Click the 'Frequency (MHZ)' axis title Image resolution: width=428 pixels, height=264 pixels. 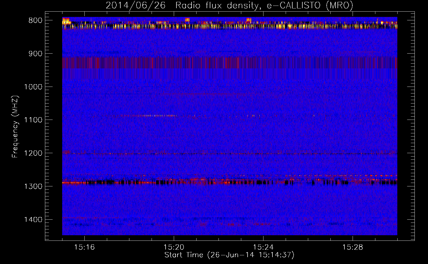point(15,126)
